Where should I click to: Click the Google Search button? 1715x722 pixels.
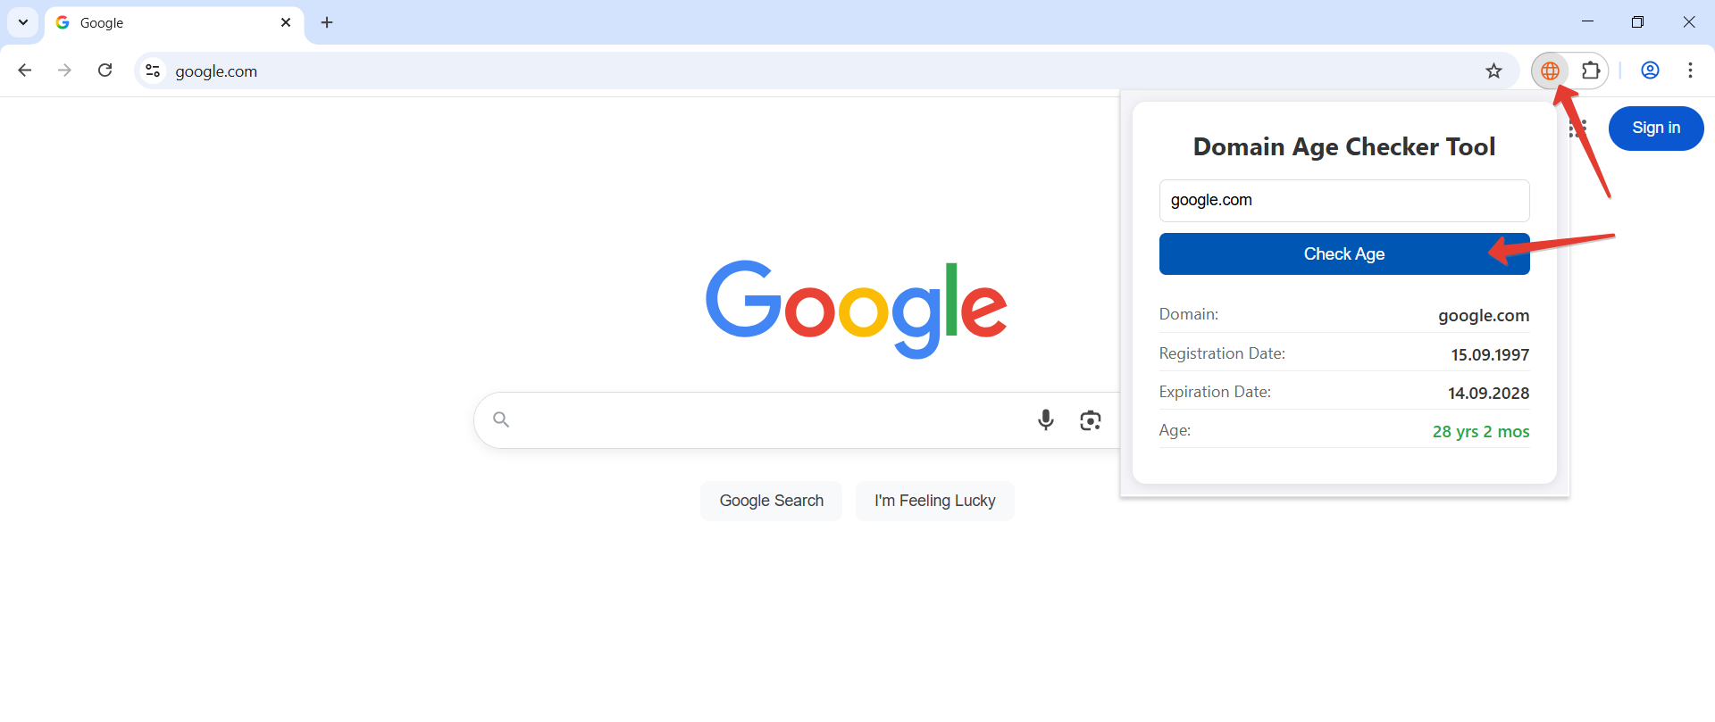pyautogui.click(x=771, y=501)
